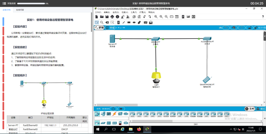Switch to the 在线问答 tab
This screenshot has height=134, width=266.
(x=20, y=10)
